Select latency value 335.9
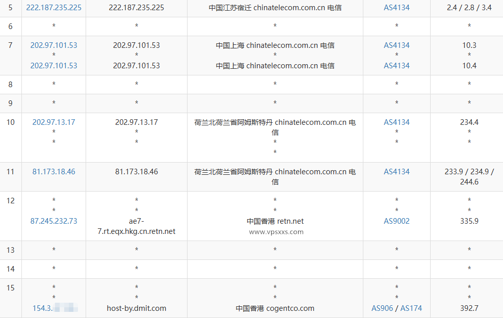 pos(469,221)
